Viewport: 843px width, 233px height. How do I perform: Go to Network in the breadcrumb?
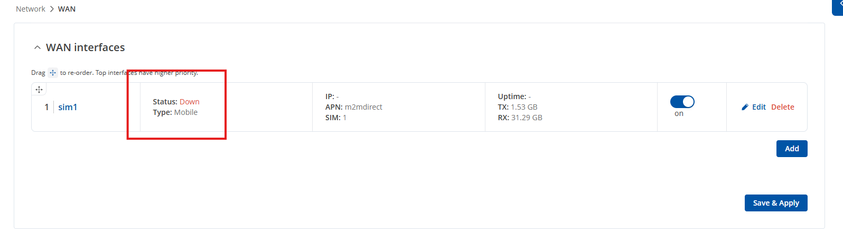pos(31,9)
